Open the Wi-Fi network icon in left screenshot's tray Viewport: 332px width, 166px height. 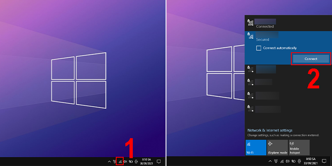click(x=120, y=161)
